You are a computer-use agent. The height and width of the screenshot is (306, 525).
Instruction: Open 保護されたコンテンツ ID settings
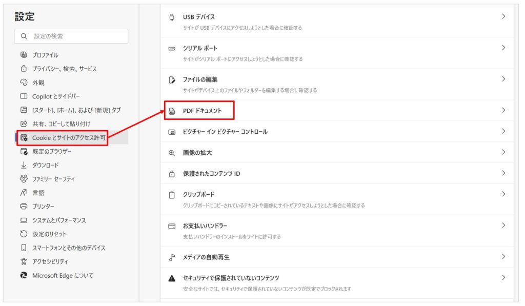[337, 173]
